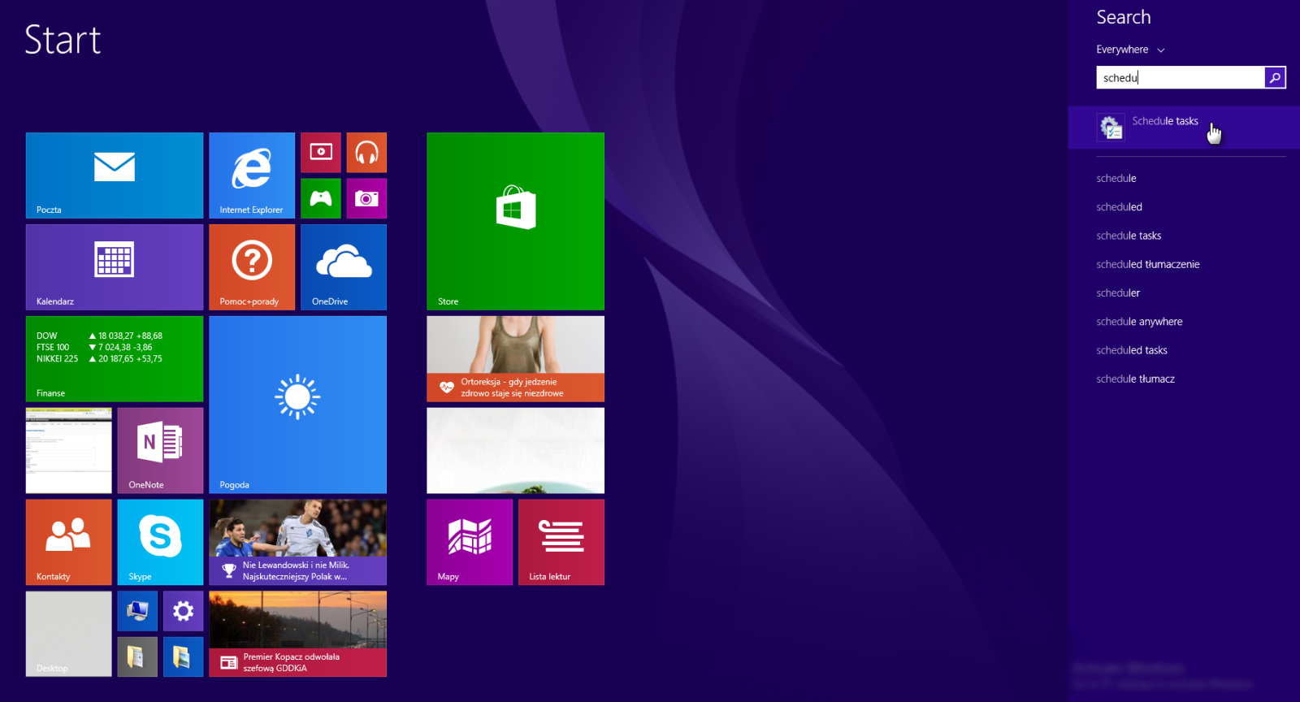Open the Finanse stock tile
This screenshot has height=702, width=1300.
[115, 359]
